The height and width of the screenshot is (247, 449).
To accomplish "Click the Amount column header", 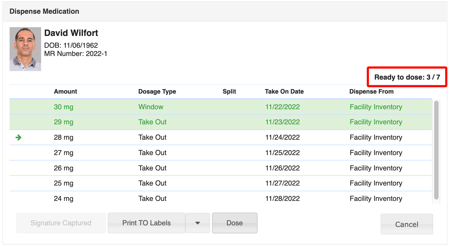I will coord(66,92).
